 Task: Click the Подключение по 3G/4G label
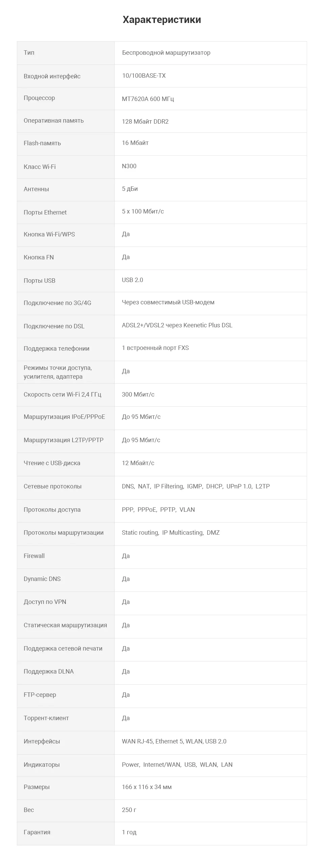(57, 303)
